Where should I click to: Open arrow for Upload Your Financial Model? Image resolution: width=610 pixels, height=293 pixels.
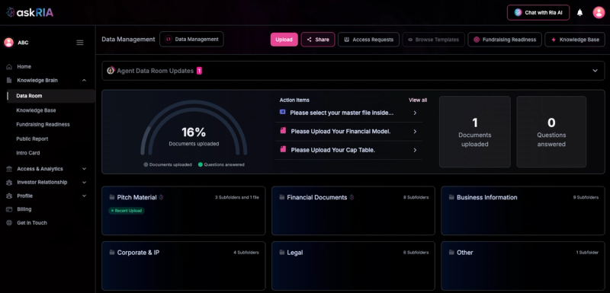(415, 132)
